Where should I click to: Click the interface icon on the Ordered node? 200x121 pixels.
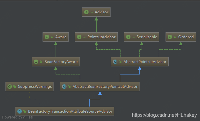coord(170,37)
